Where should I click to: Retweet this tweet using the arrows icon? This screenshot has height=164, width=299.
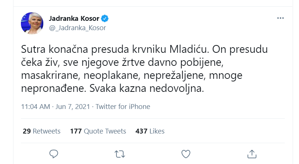click(120, 153)
